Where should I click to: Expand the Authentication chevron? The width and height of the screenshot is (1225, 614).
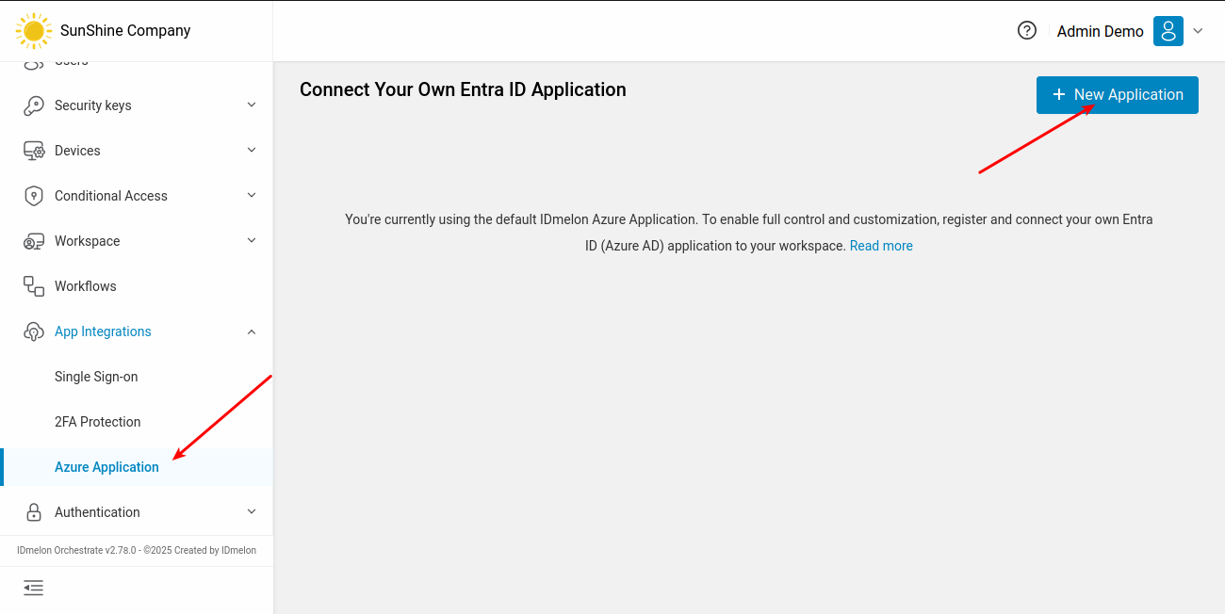(x=252, y=511)
